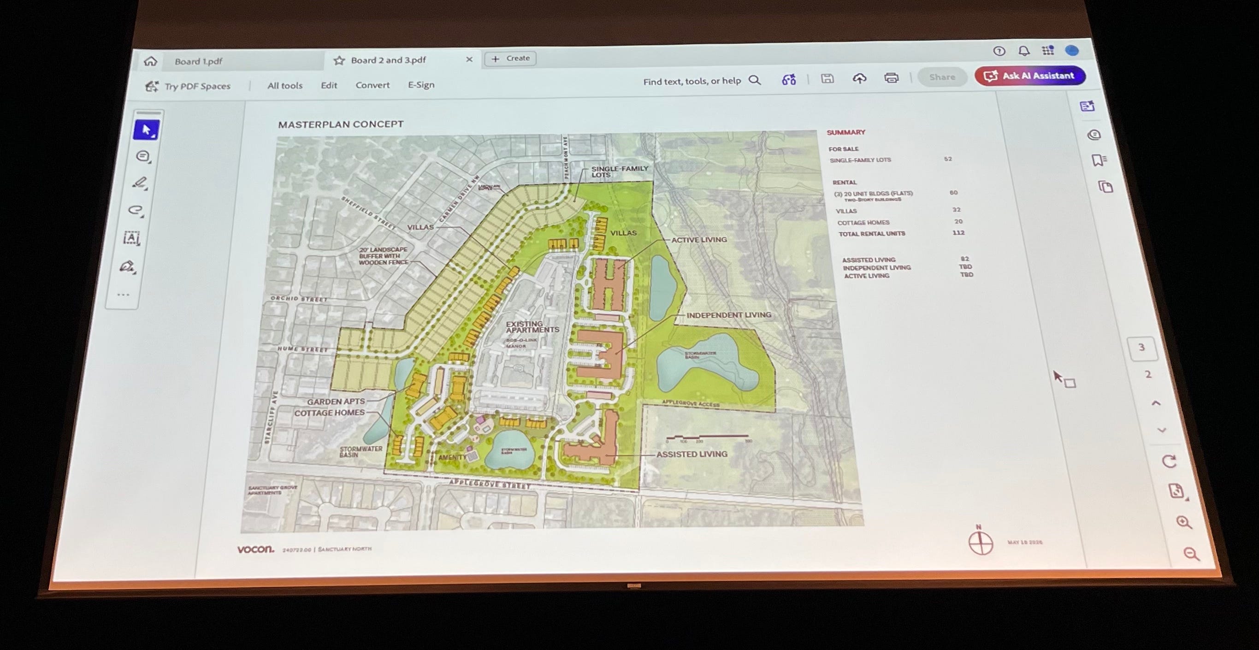Click the Zoom out magnifier
The height and width of the screenshot is (650, 1259).
pos(1192,554)
